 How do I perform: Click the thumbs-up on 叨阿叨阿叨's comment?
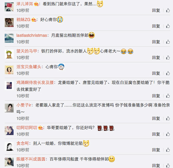[168, 134]
